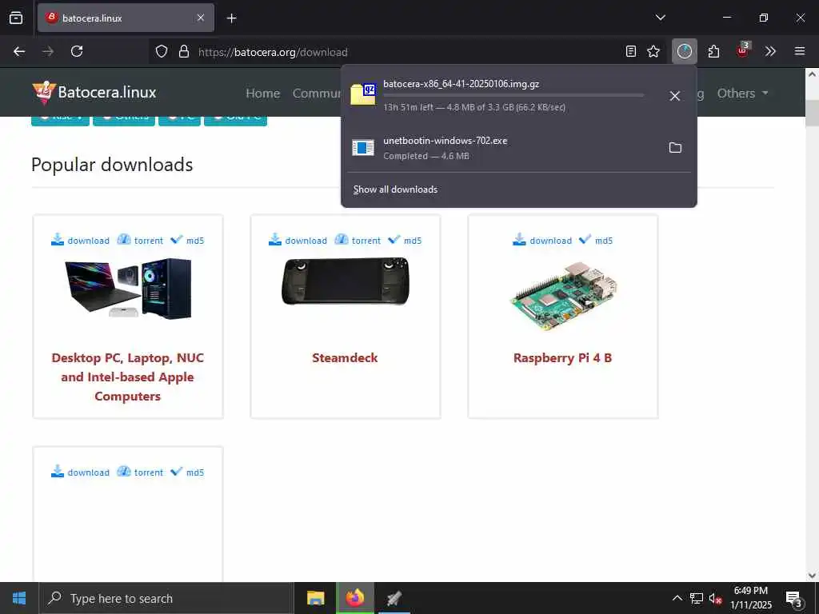Viewport: 819px width, 614px height.
Task: Click the Firefox taskbar icon
Action: (355, 598)
